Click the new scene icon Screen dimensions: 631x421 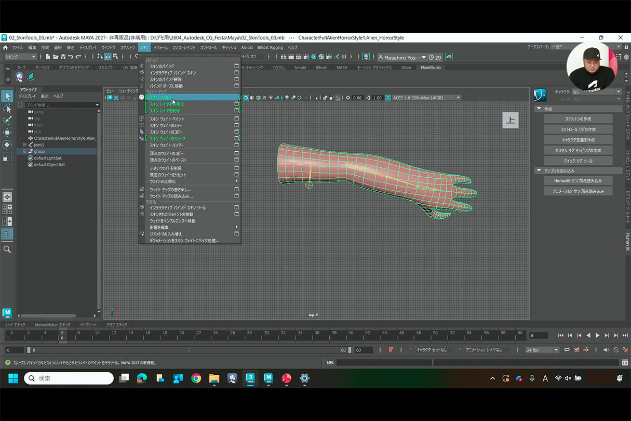pos(48,57)
